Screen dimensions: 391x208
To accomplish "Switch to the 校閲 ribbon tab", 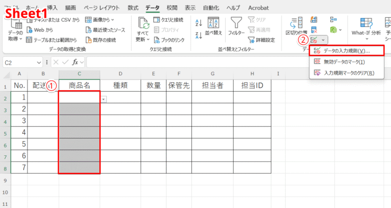I will pyautogui.click(x=172, y=8).
